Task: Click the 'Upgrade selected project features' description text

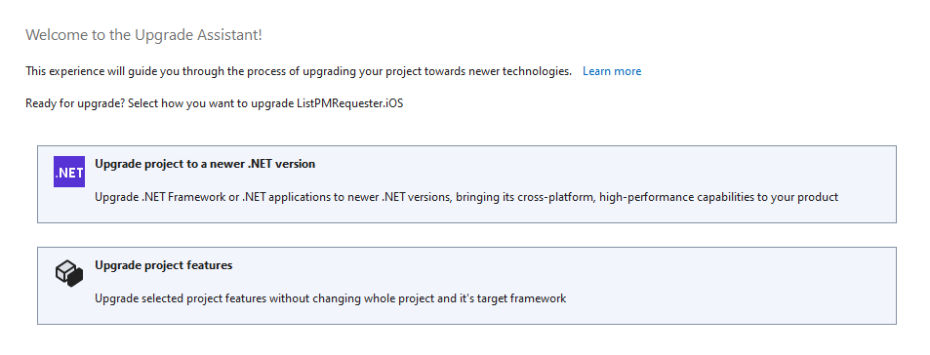Action: click(331, 298)
